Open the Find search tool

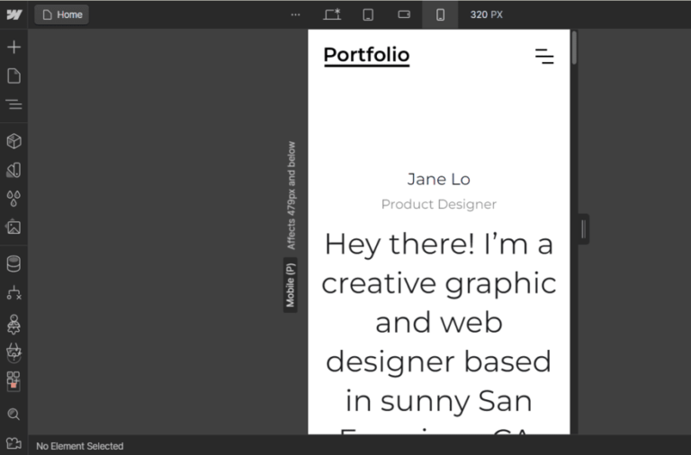pos(13,415)
